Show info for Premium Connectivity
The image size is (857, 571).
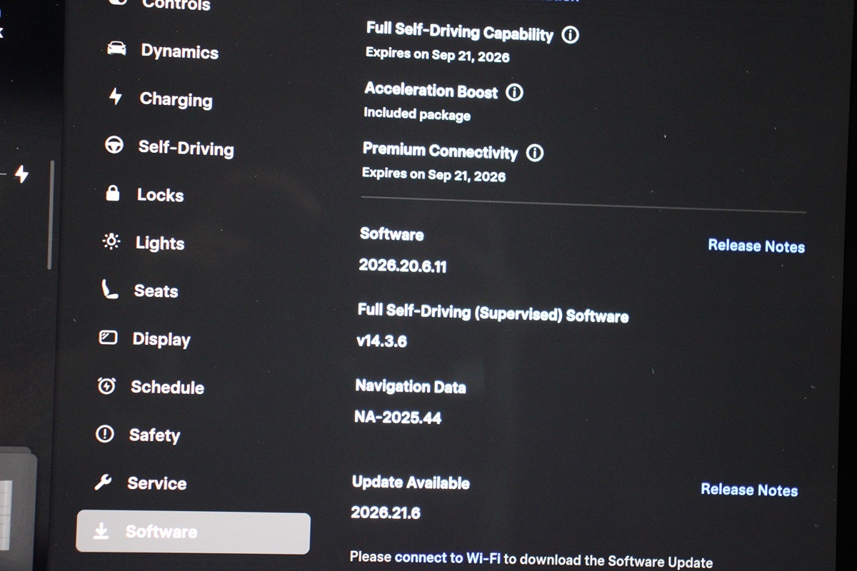(534, 153)
